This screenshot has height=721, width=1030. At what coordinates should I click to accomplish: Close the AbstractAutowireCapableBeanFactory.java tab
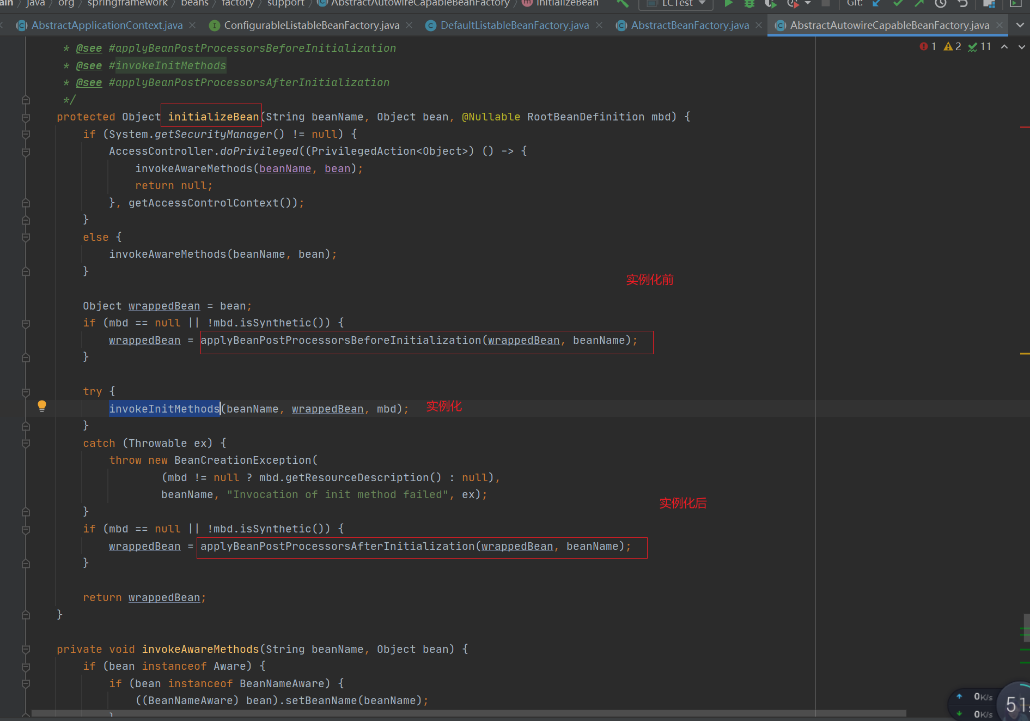[x=999, y=25]
